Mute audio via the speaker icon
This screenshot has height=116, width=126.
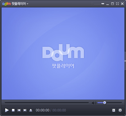[94, 103]
